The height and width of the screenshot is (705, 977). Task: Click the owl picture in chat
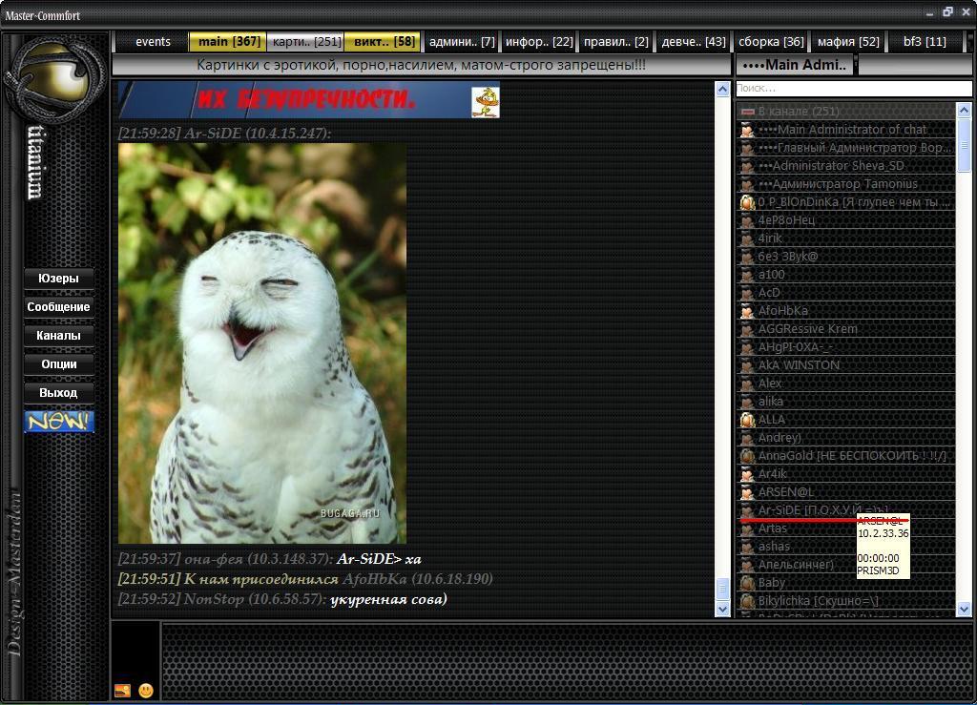[262, 343]
